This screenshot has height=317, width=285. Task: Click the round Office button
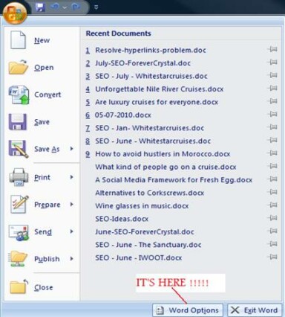pos(15,13)
